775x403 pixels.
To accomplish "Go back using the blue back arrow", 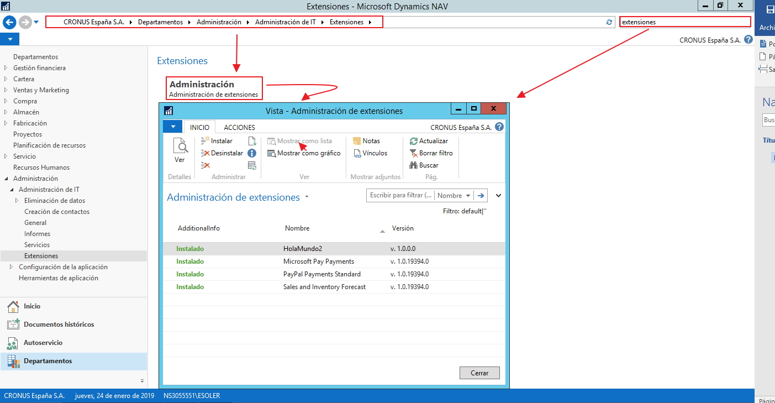I will tap(9, 22).
